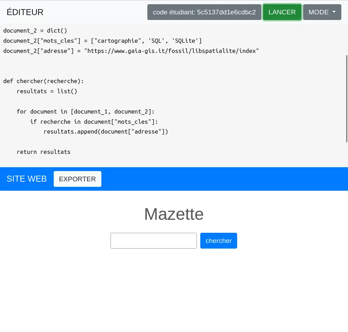Export the website with the EXPORTER button
This screenshot has width=348, height=332.
point(77,179)
